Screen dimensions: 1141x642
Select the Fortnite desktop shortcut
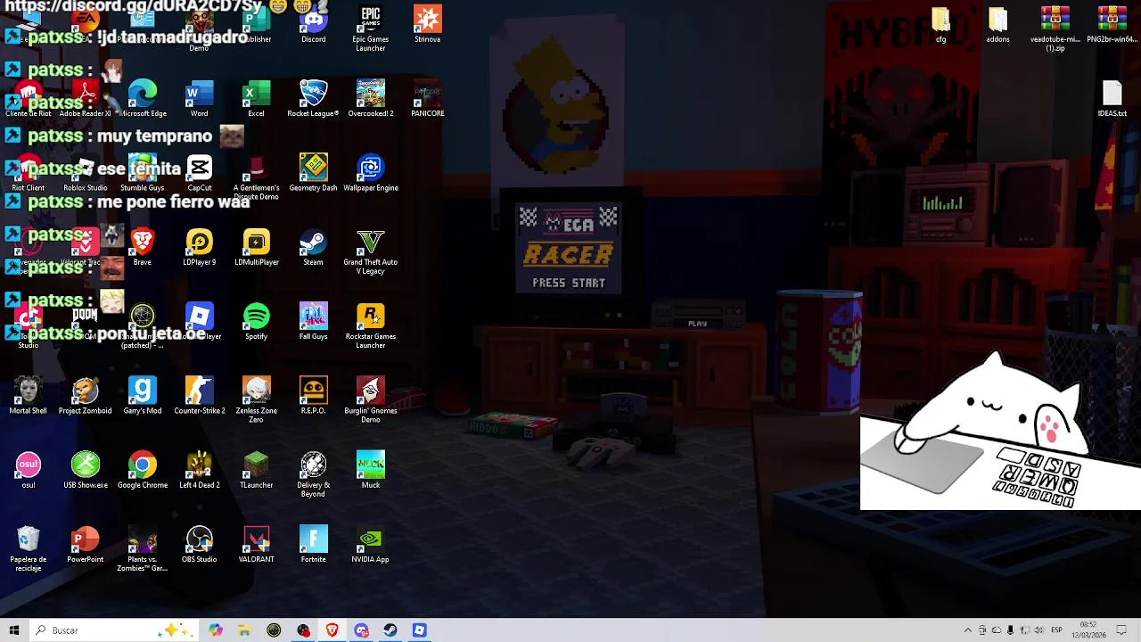(313, 545)
